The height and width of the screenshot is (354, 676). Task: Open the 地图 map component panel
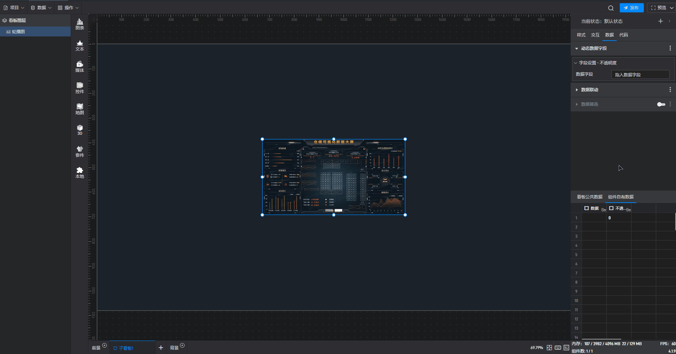click(80, 109)
